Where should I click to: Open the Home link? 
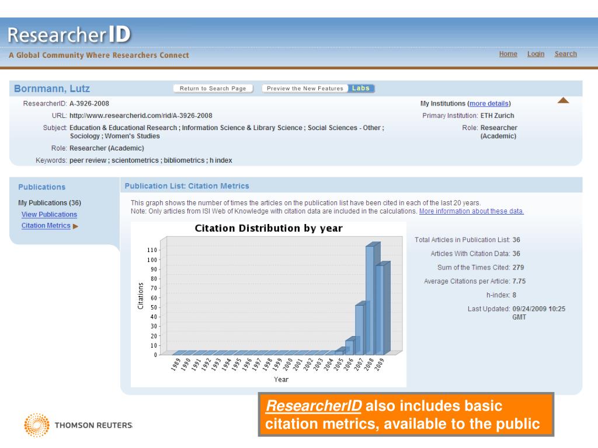pos(508,54)
